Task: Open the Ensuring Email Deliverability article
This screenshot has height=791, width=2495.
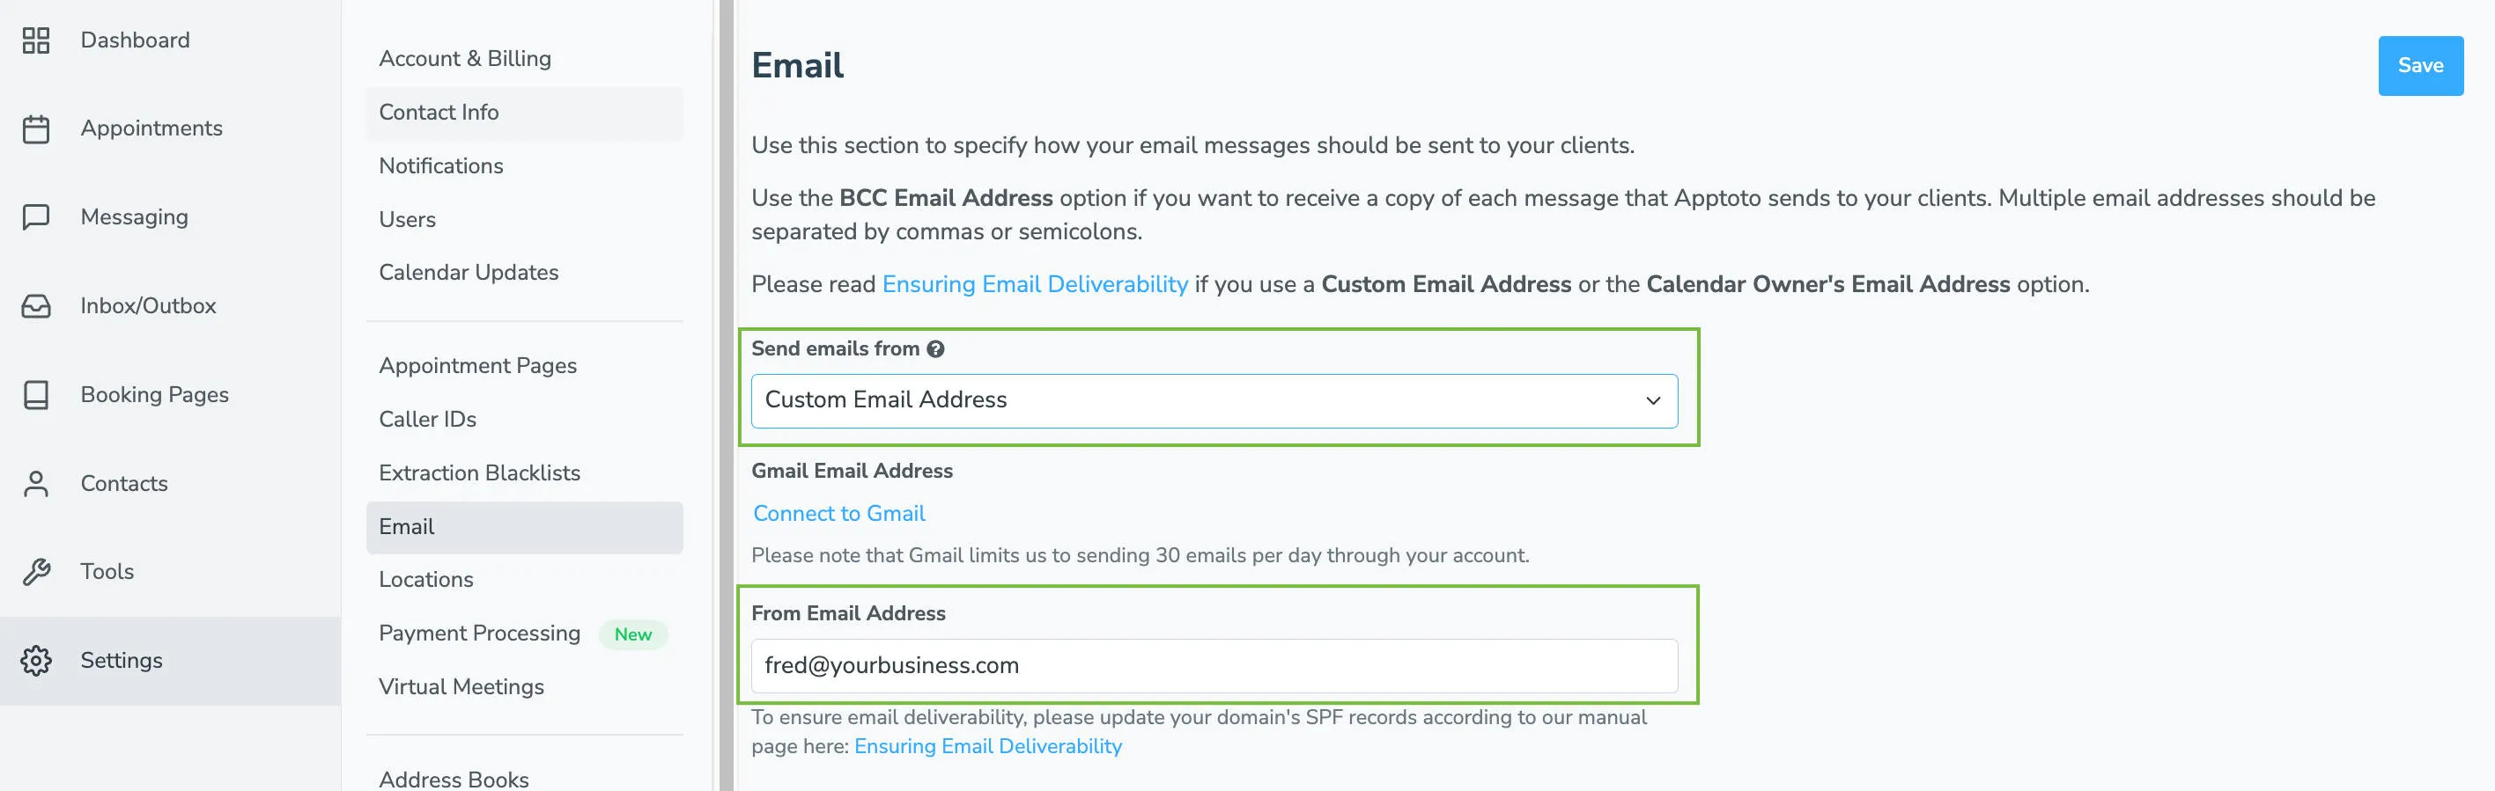Action: [x=1035, y=283]
